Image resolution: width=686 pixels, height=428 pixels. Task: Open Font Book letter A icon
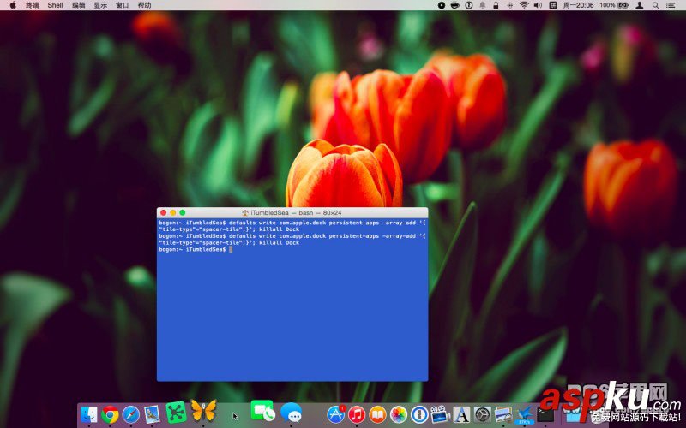(x=461, y=414)
